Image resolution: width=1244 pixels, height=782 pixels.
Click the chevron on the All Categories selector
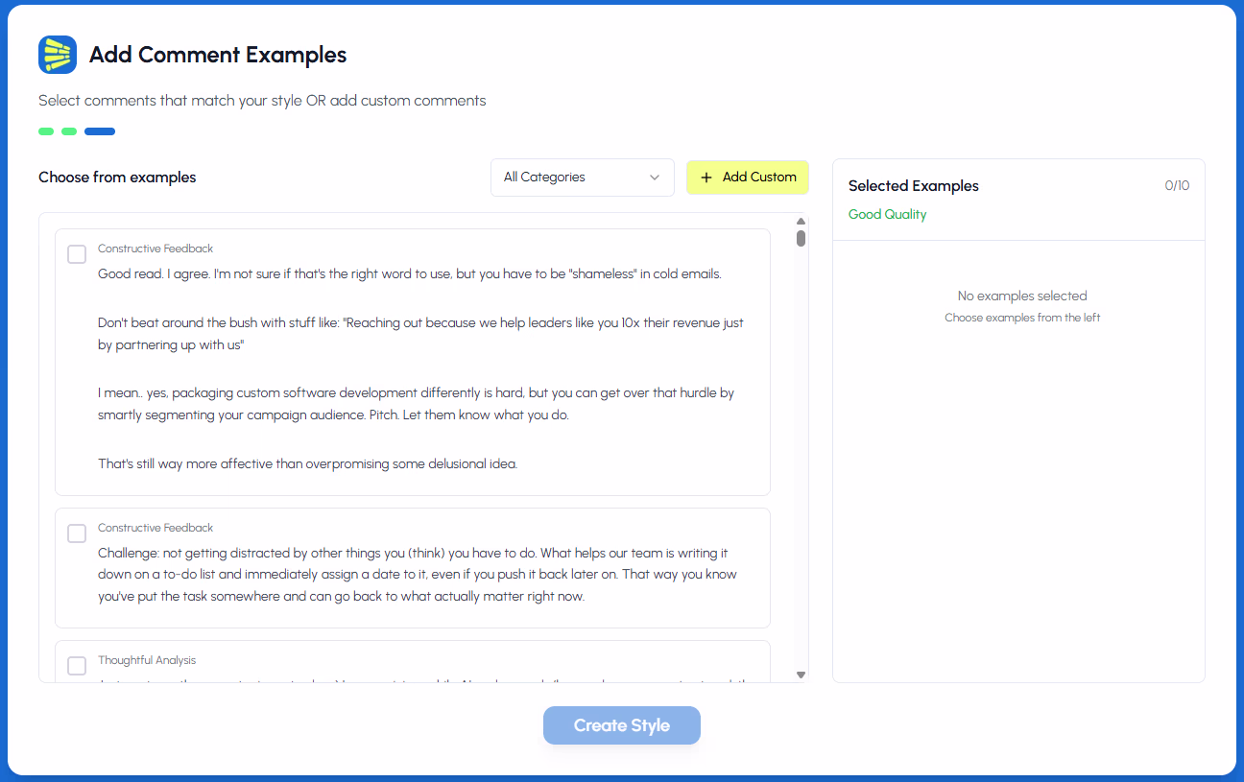coord(656,178)
